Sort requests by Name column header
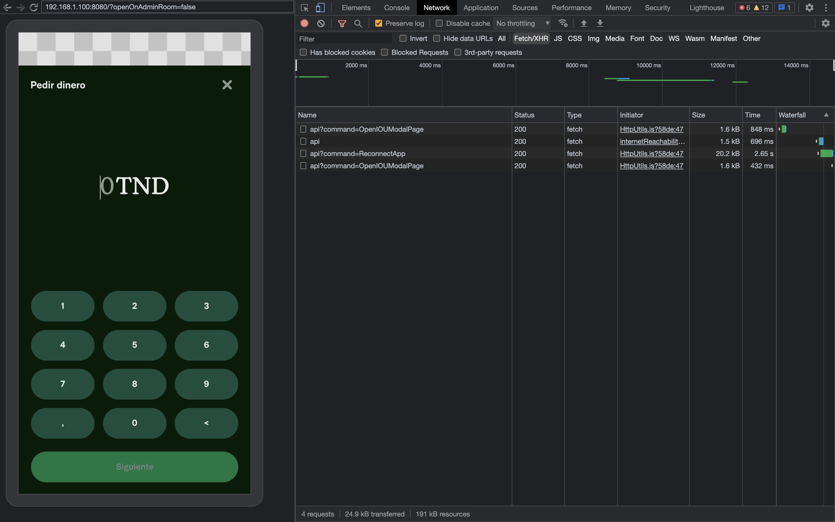835x522 pixels. pyautogui.click(x=403, y=115)
